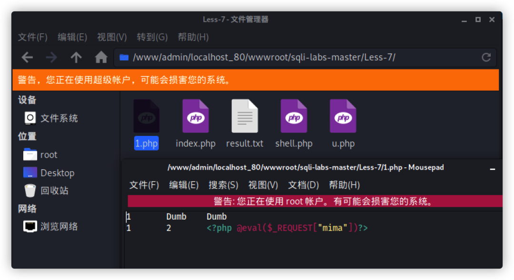Open file manager 文件(F) menu
This screenshot has width=514, height=280.
pyautogui.click(x=32, y=37)
